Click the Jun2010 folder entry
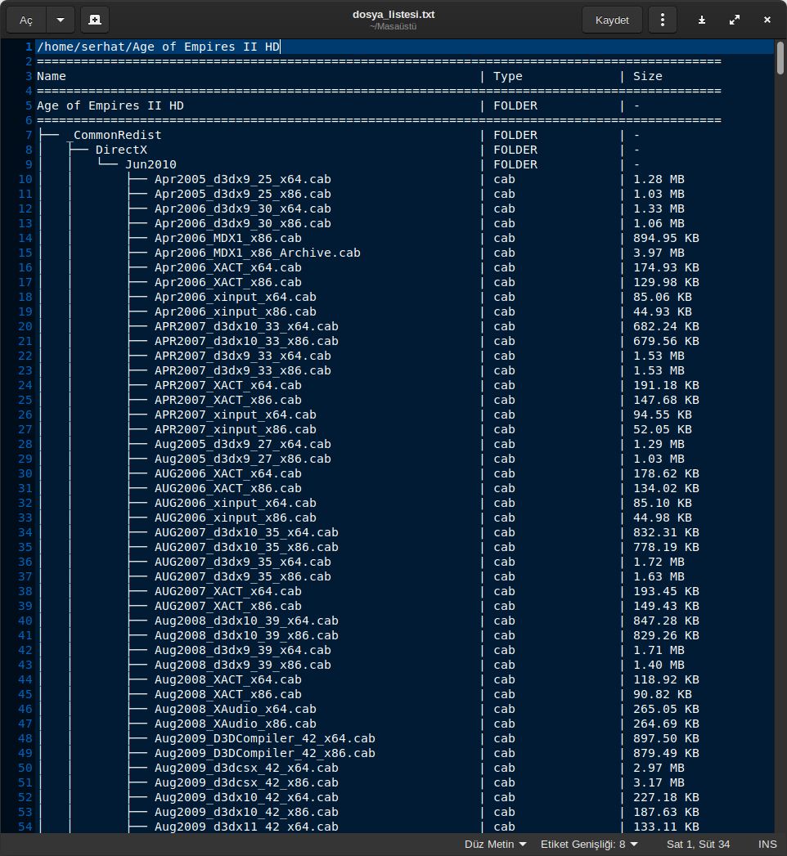This screenshot has width=787, height=856. point(151,164)
